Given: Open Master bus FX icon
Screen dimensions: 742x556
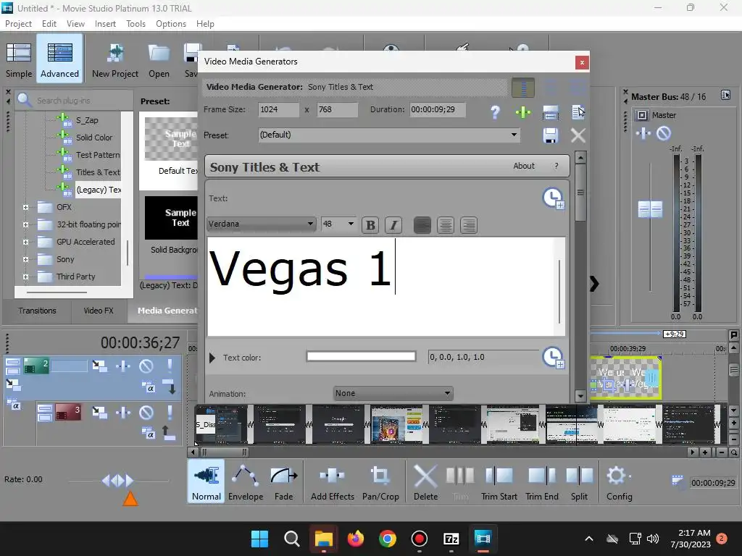Looking at the screenshot, I should point(643,133).
